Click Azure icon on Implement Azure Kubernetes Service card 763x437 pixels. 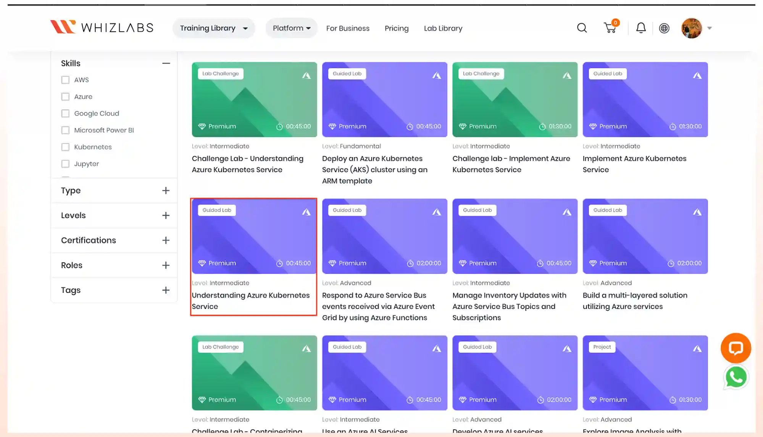click(x=697, y=76)
